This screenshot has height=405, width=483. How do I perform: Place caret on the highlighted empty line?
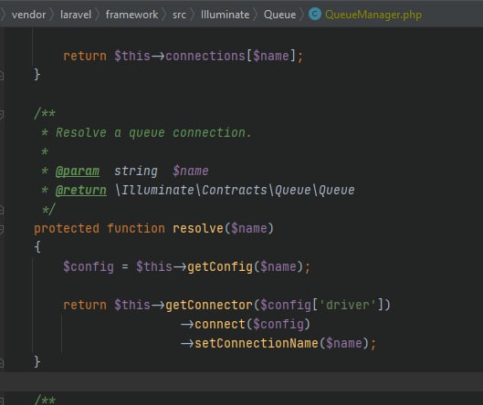[241, 381]
